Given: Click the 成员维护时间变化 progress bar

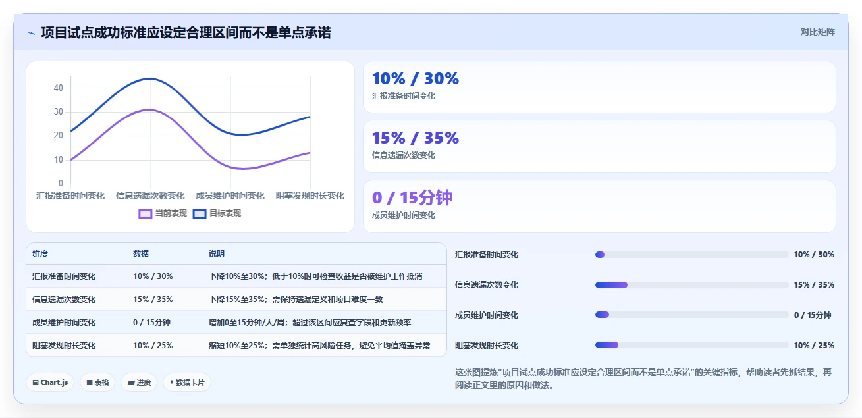Looking at the screenshot, I should pyautogui.click(x=691, y=315).
